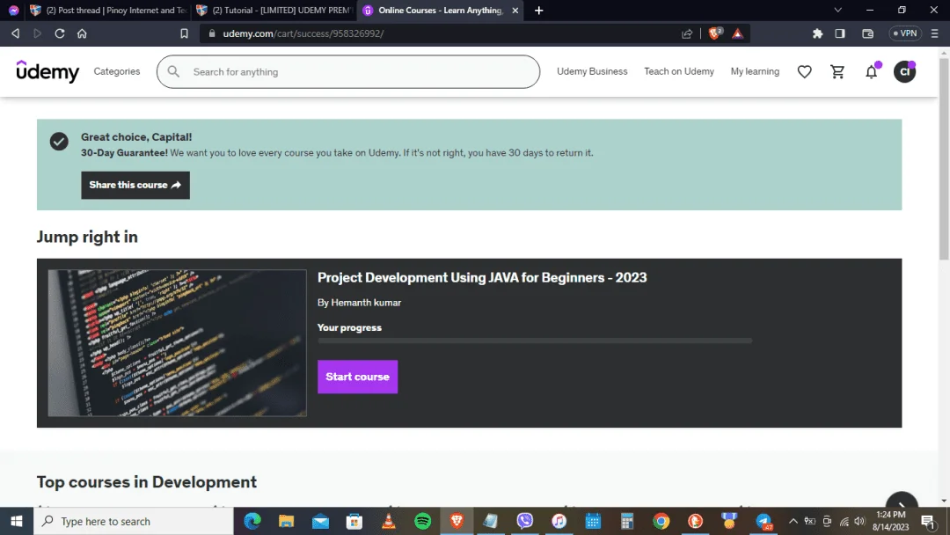Switch to the Post thread tab
The image size is (950, 535).
109,11
